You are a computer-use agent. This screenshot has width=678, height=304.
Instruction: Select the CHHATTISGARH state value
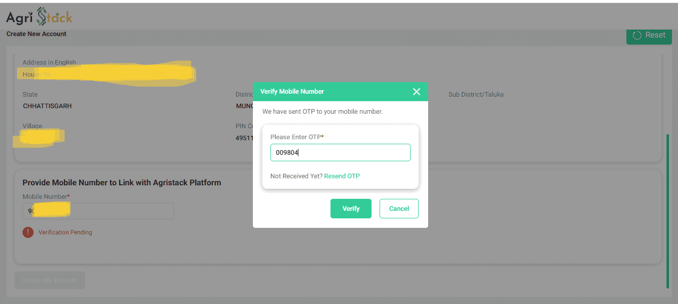pyautogui.click(x=47, y=106)
